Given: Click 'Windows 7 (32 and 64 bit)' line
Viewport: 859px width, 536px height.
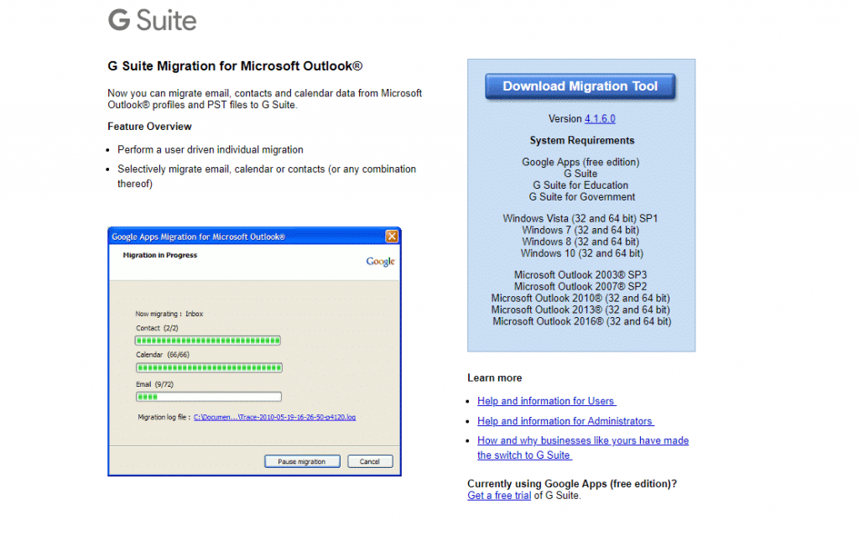Looking at the screenshot, I should tap(580, 230).
